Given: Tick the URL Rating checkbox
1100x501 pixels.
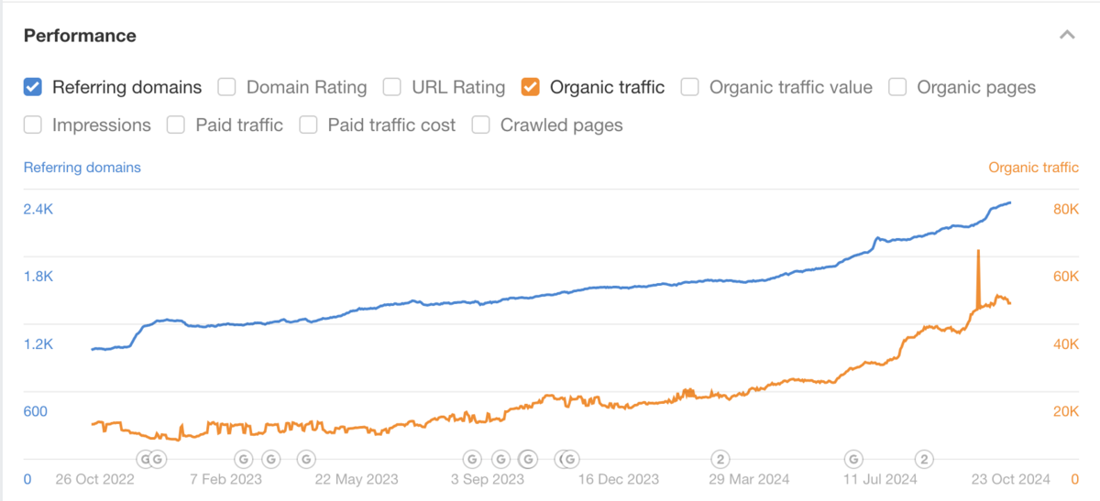Looking at the screenshot, I should point(392,88).
